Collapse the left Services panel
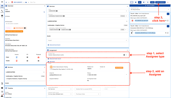The image size is (171, 98). (x=44, y=67)
